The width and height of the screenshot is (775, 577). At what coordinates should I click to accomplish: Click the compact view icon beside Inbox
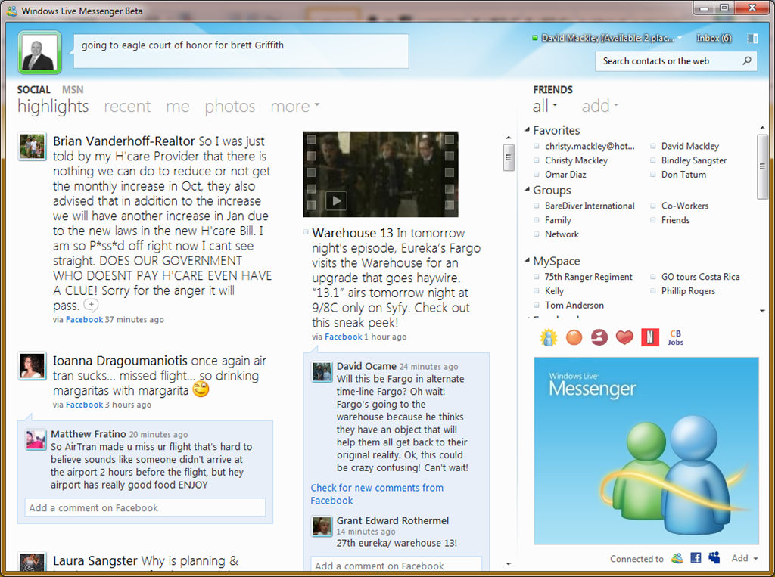point(753,38)
